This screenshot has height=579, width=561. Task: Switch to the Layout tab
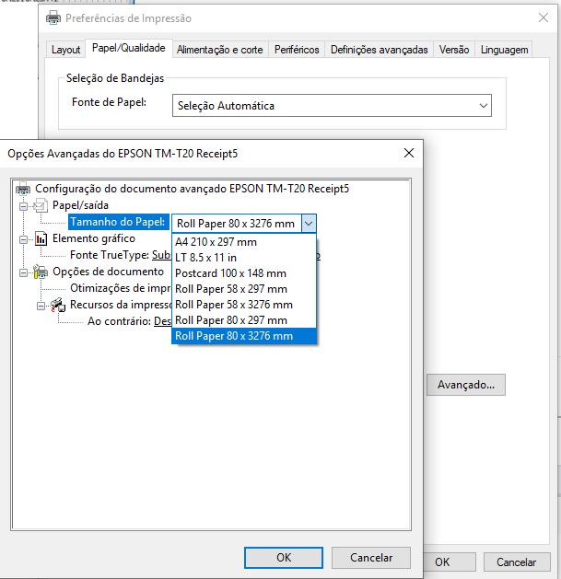(x=65, y=50)
